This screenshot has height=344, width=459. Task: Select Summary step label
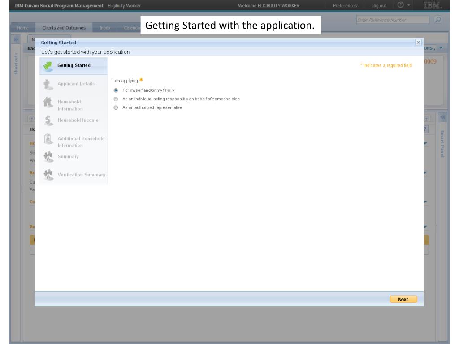[x=68, y=156]
